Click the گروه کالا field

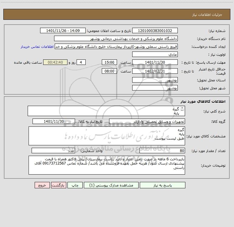[x=147, y=121]
